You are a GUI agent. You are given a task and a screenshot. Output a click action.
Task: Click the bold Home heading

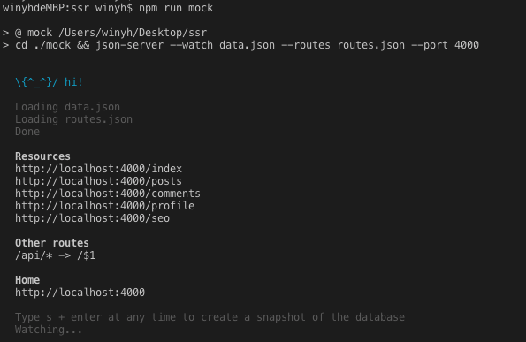(x=27, y=280)
